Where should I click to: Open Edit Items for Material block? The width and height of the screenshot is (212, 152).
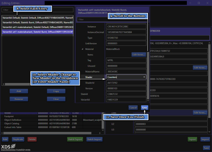click(139, 54)
